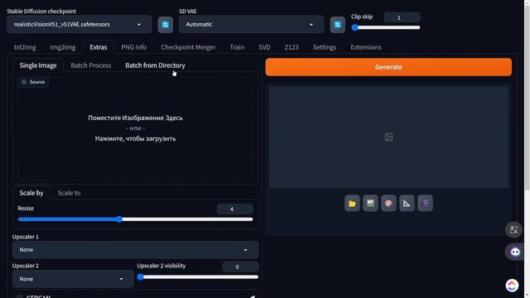Click the Clip skip value field
Screen dimensions: 530x298
402,17
